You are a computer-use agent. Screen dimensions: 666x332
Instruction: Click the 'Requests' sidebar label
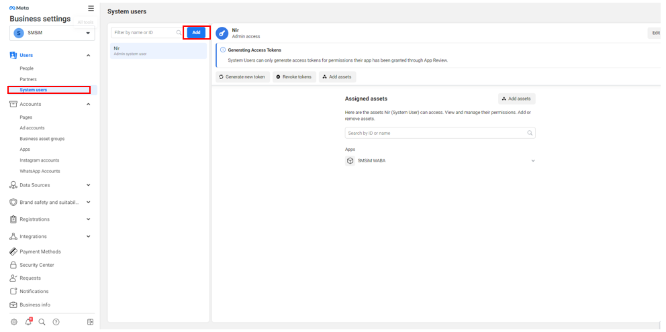tap(30, 278)
